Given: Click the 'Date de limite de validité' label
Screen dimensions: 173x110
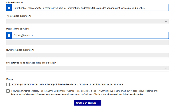Looking at the screenshot, I should pyautogui.click(x=18, y=29).
